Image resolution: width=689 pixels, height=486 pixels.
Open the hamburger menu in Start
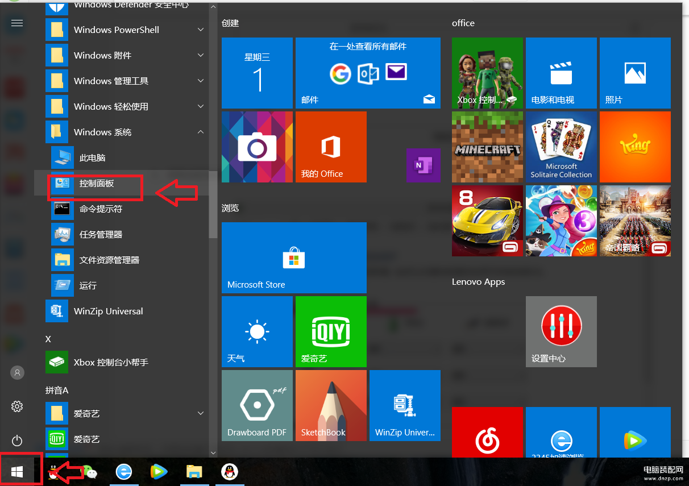17,23
